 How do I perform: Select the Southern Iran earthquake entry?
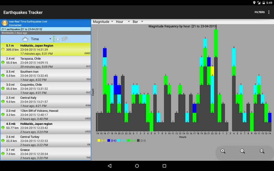[x=46, y=76]
